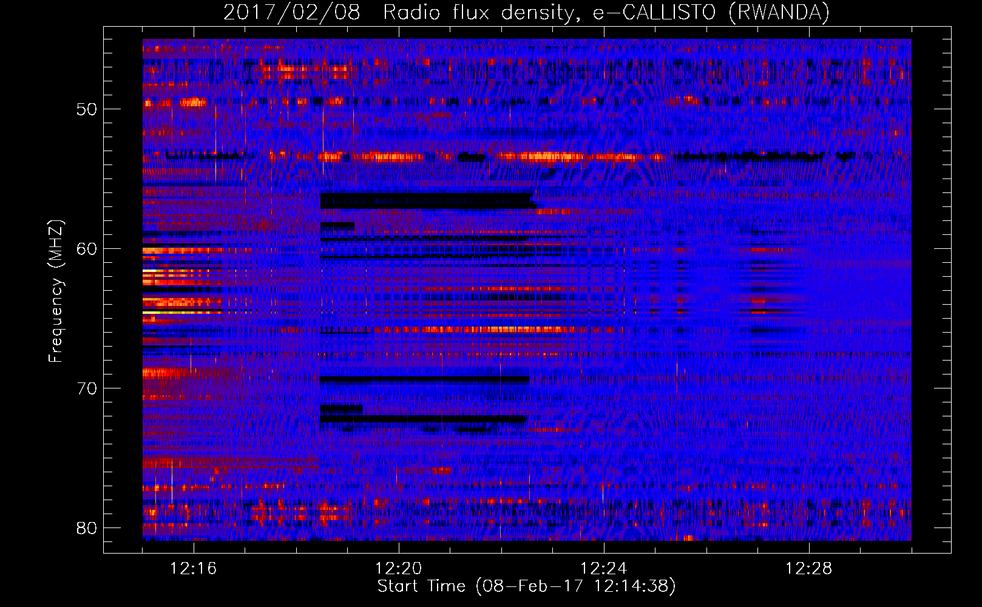Click the 50 MHz frequency tick label
This screenshot has width=982, height=607.
(x=87, y=109)
